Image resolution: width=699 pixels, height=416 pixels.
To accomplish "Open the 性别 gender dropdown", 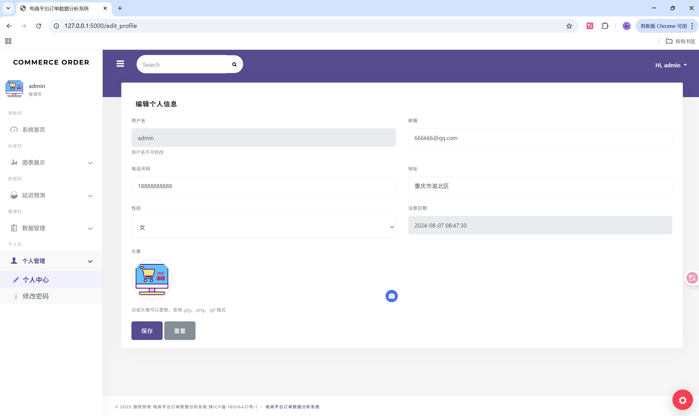I will [x=263, y=227].
